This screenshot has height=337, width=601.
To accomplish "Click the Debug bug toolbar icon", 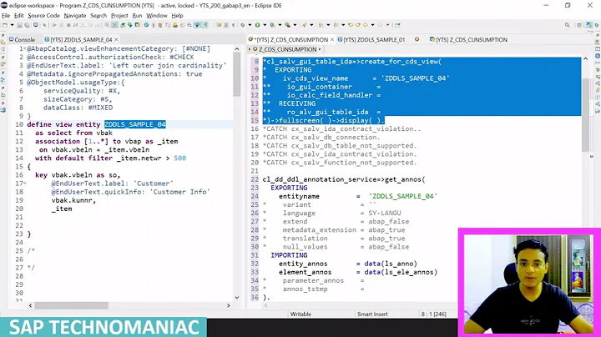I will (243, 25).
